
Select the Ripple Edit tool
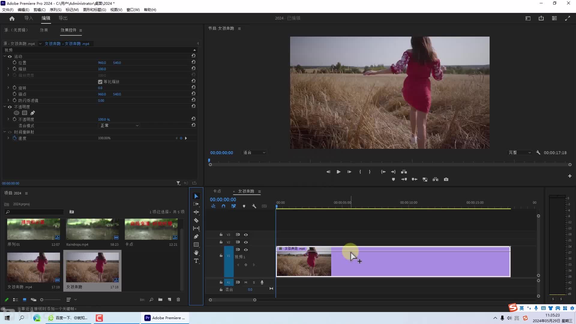pyautogui.click(x=196, y=212)
